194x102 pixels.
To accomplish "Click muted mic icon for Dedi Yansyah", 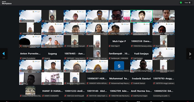I will coord(65,46).
